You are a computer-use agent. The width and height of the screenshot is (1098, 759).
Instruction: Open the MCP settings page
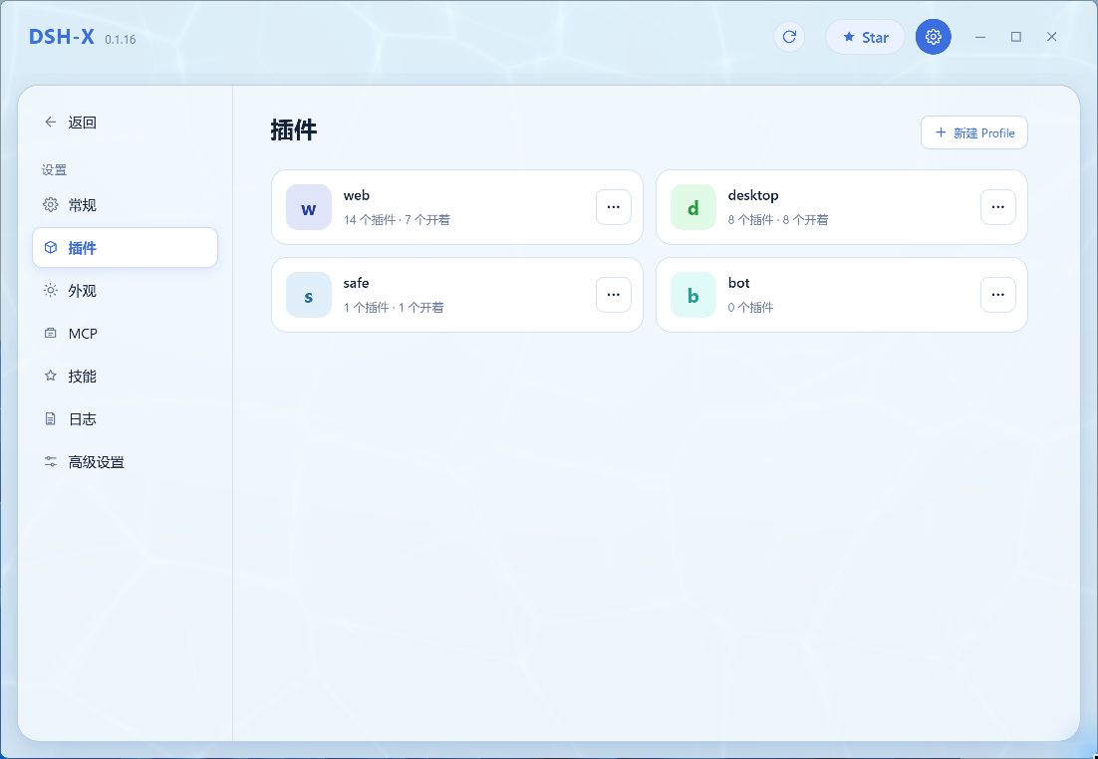point(126,334)
